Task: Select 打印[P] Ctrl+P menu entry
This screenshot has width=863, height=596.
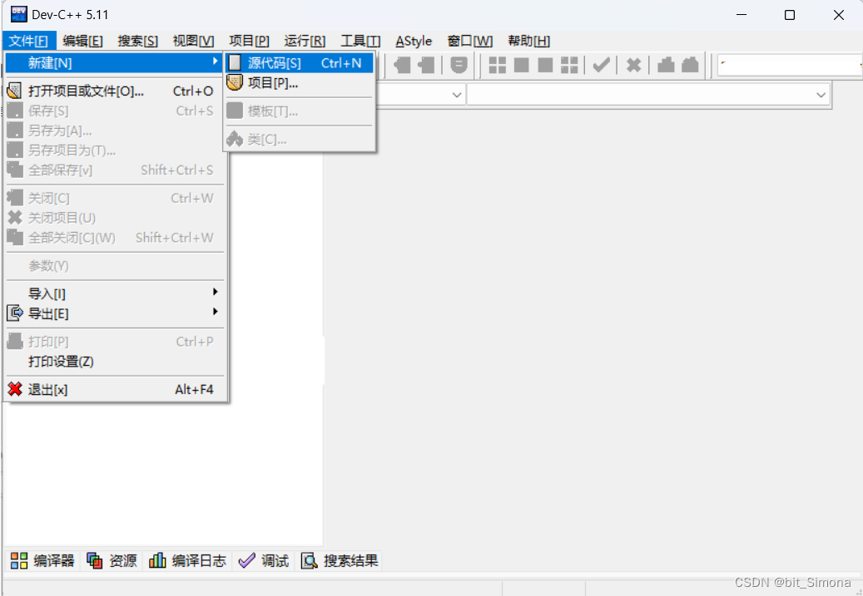Action: pyautogui.click(x=115, y=342)
